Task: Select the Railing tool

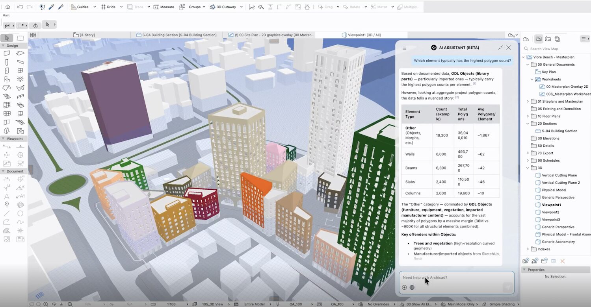Action: (x=20, y=96)
